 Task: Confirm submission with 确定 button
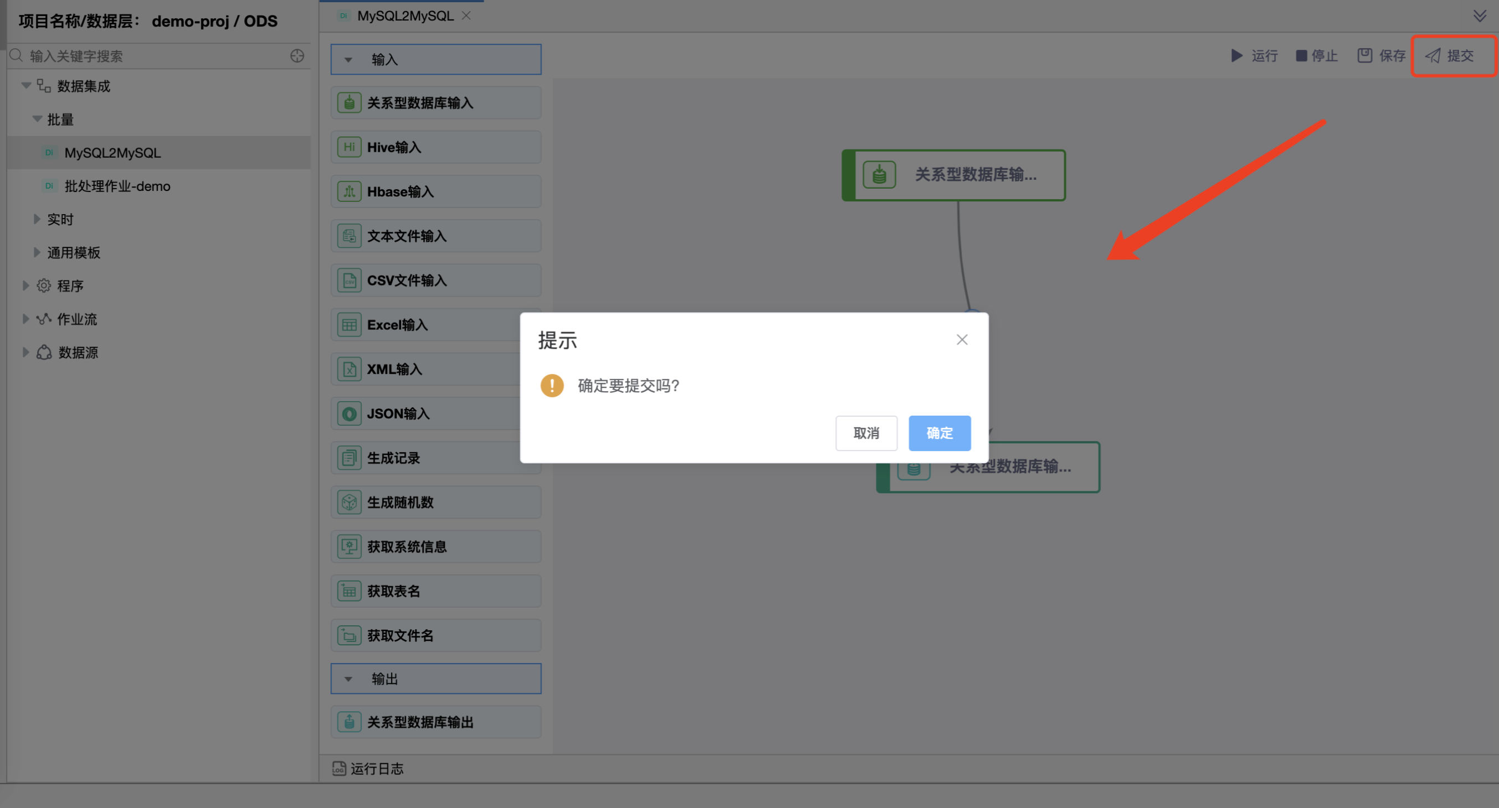click(x=939, y=433)
